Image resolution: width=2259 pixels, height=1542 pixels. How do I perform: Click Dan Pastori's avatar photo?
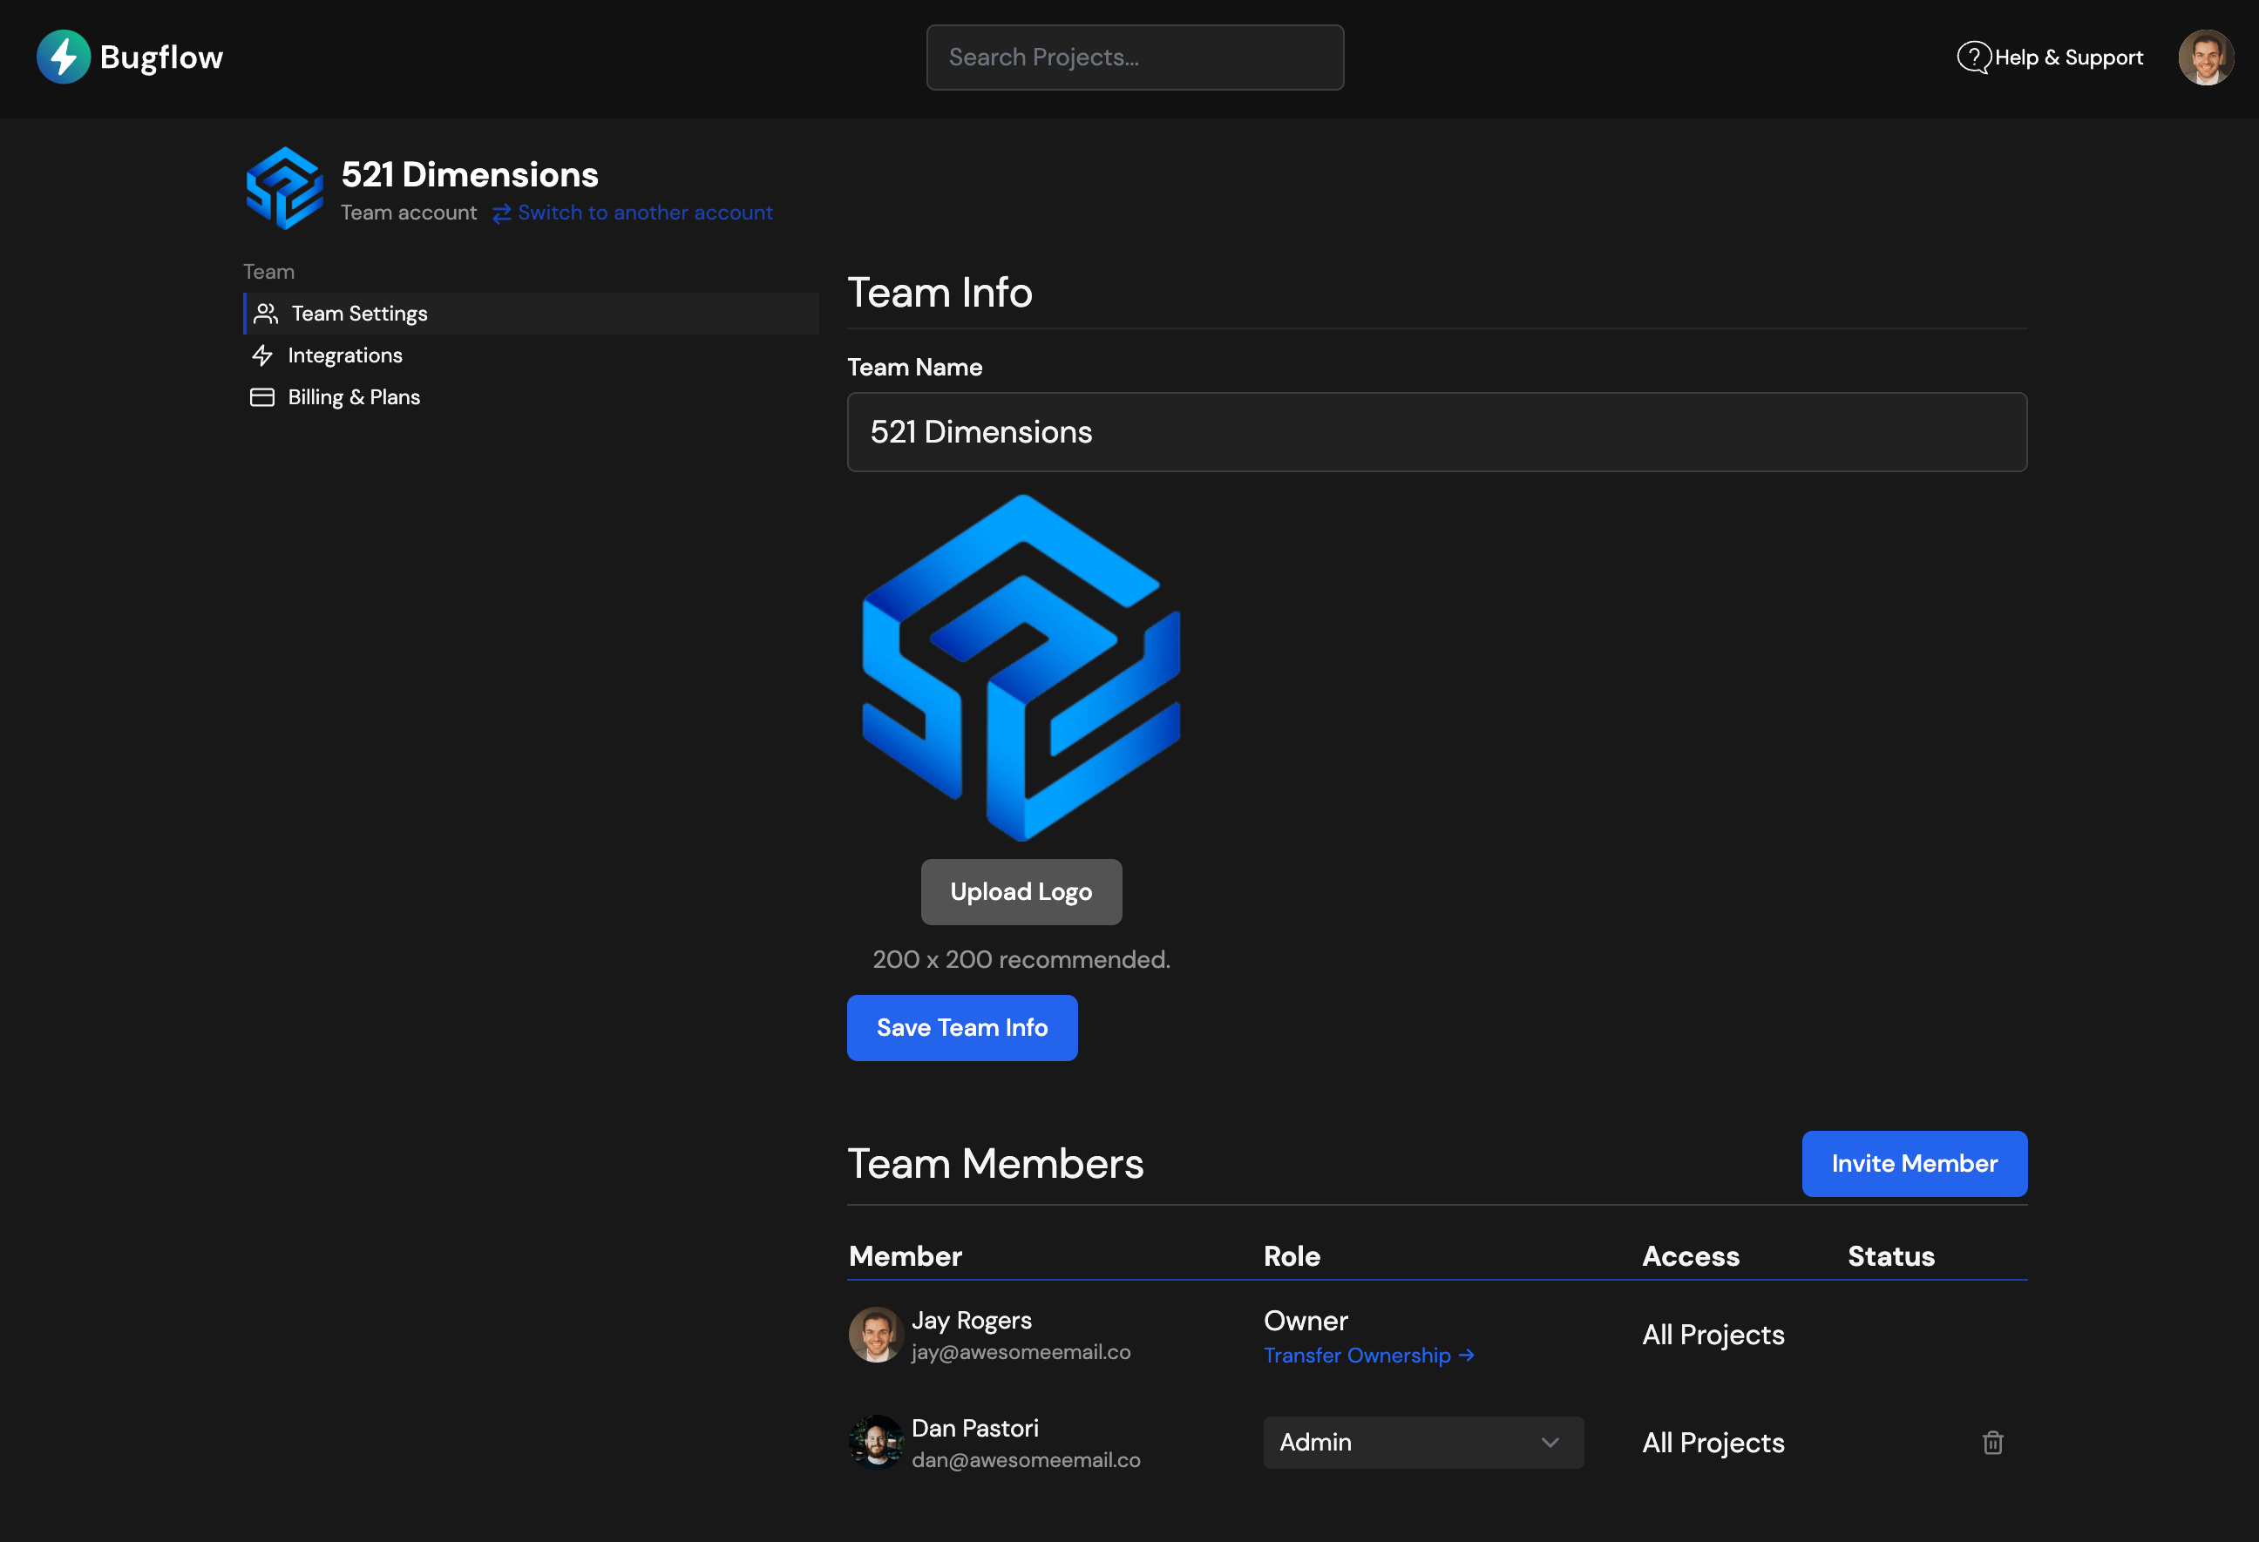876,1443
